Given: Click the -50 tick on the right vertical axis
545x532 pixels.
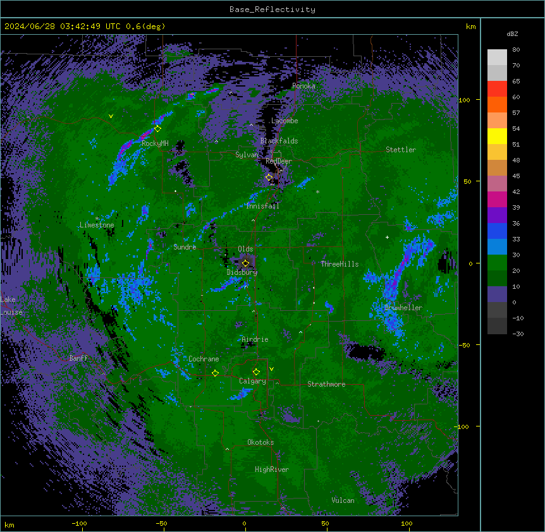Looking at the screenshot, I should pyautogui.click(x=464, y=345).
